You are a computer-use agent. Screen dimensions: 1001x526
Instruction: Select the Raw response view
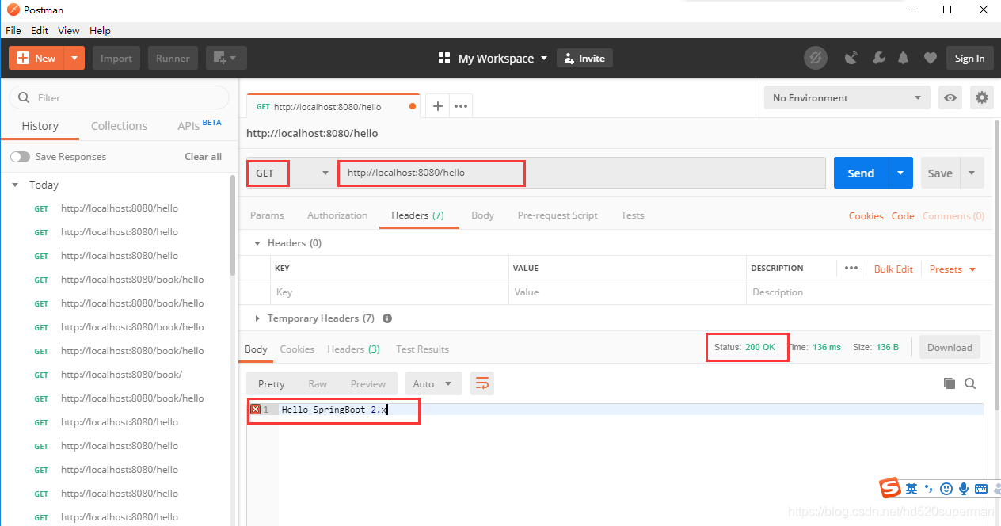coord(318,384)
